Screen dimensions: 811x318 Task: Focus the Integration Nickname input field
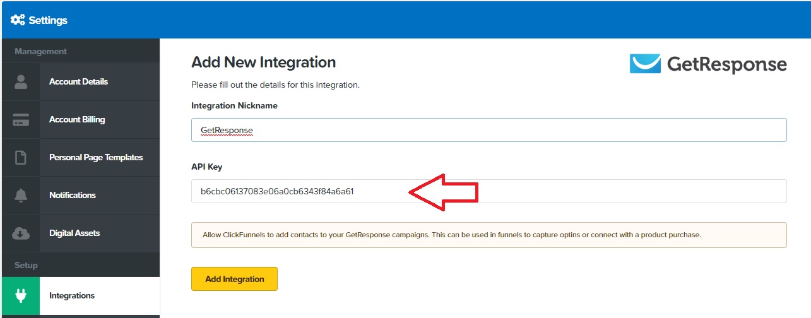(x=489, y=130)
